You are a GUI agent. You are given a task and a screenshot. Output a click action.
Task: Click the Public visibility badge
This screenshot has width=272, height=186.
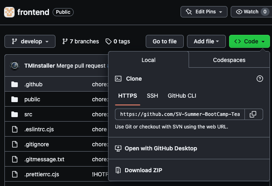tap(63, 12)
